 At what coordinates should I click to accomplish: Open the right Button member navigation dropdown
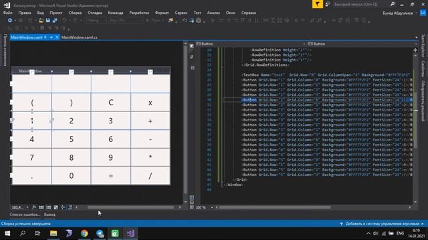tap(362, 44)
